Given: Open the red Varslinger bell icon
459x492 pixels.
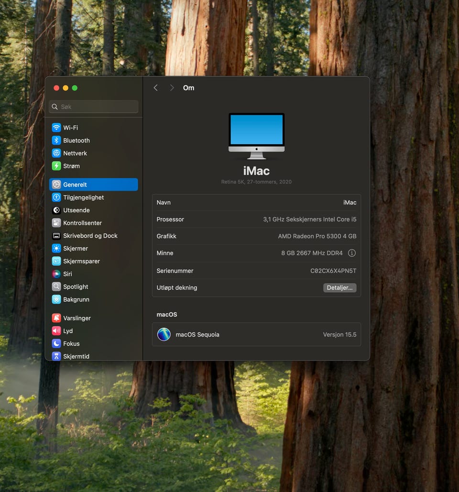Looking at the screenshot, I should pyautogui.click(x=56, y=318).
